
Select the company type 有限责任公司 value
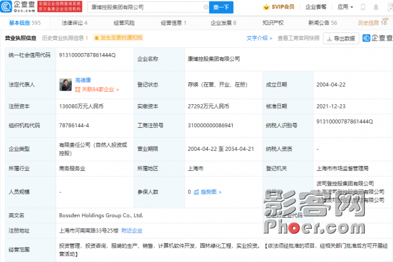93,149
